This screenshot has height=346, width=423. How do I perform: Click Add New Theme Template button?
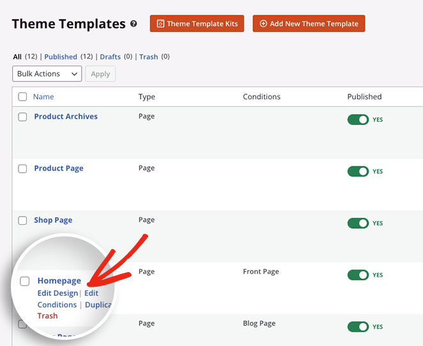click(309, 24)
